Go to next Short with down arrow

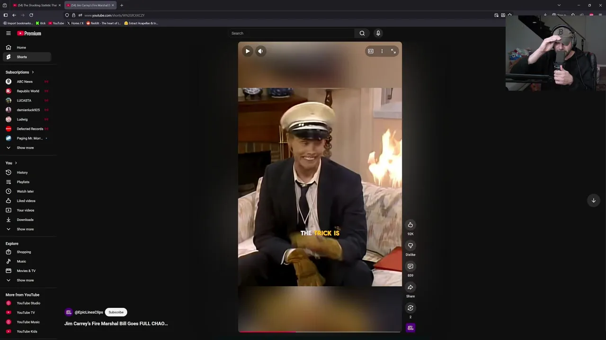tap(593, 200)
